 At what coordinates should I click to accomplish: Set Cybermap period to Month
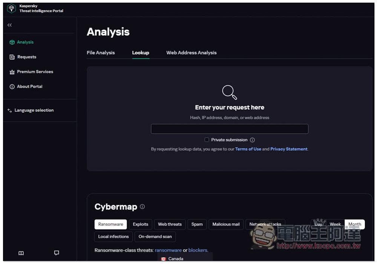tap(355, 224)
